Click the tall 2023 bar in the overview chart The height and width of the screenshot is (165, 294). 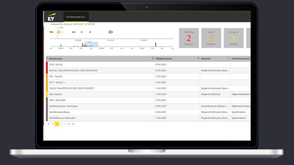[156, 44]
